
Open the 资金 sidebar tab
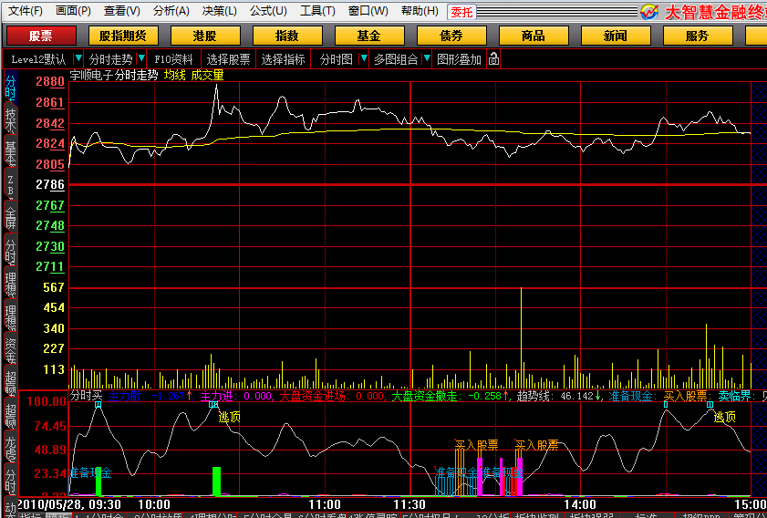coord(11,348)
